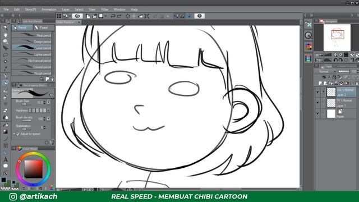
Task: Select the Operation object tool
Action: point(6,42)
